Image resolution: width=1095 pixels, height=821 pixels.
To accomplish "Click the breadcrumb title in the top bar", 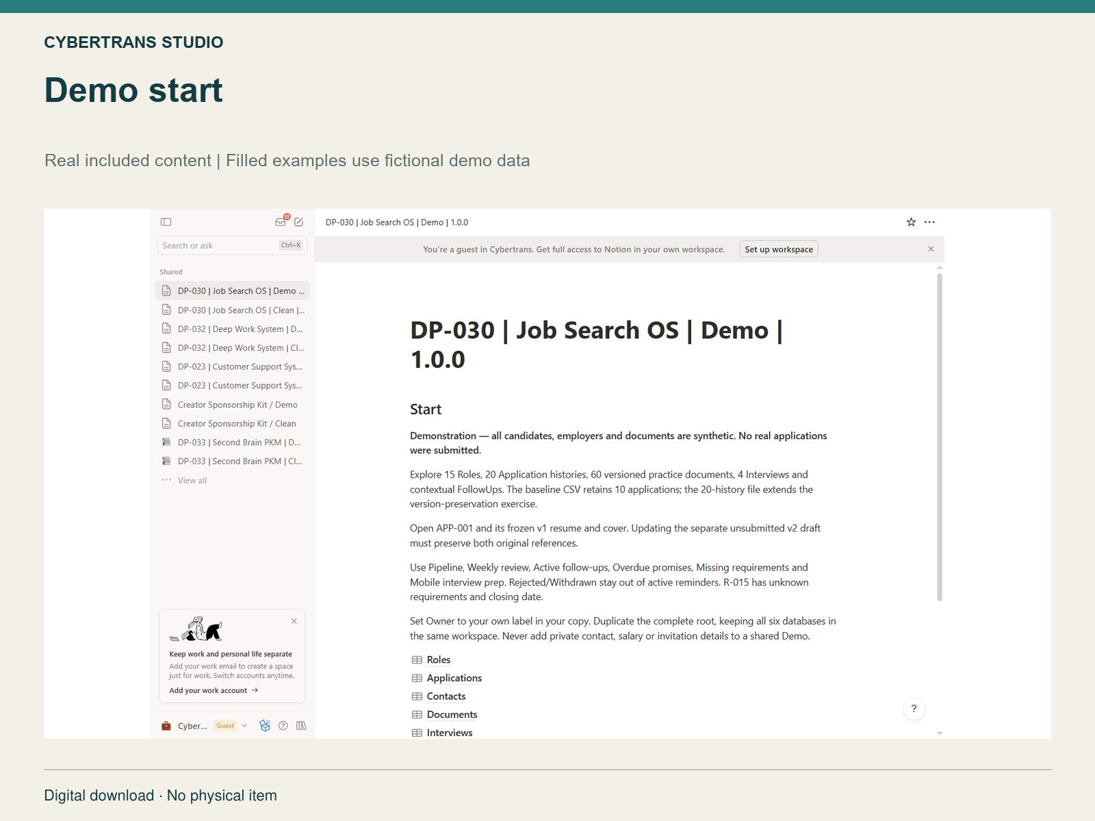I will pyautogui.click(x=397, y=222).
